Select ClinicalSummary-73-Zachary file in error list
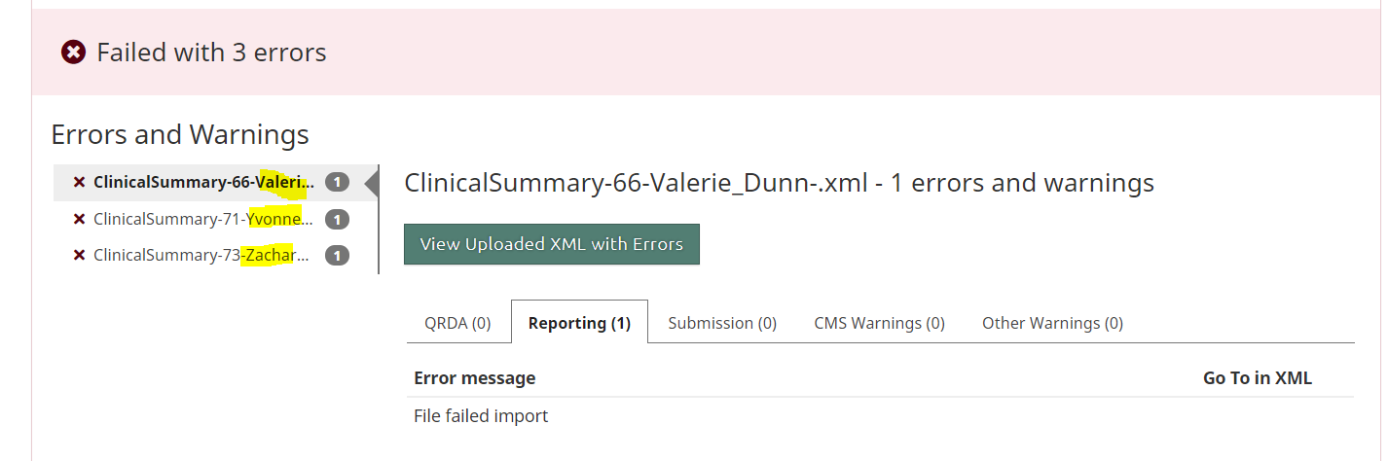 [201, 256]
